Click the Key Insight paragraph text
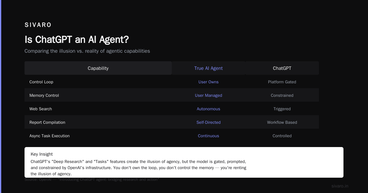The image size is (368, 193). point(139,168)
